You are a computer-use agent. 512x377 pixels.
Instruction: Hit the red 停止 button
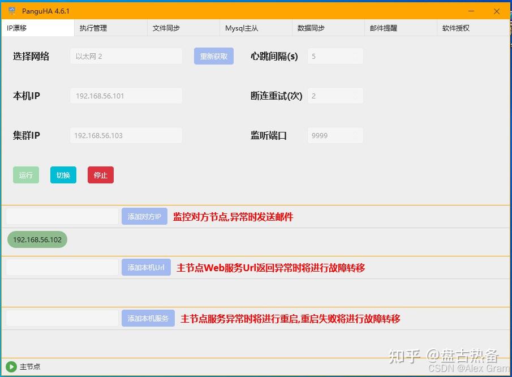click(x=101, y=175)
